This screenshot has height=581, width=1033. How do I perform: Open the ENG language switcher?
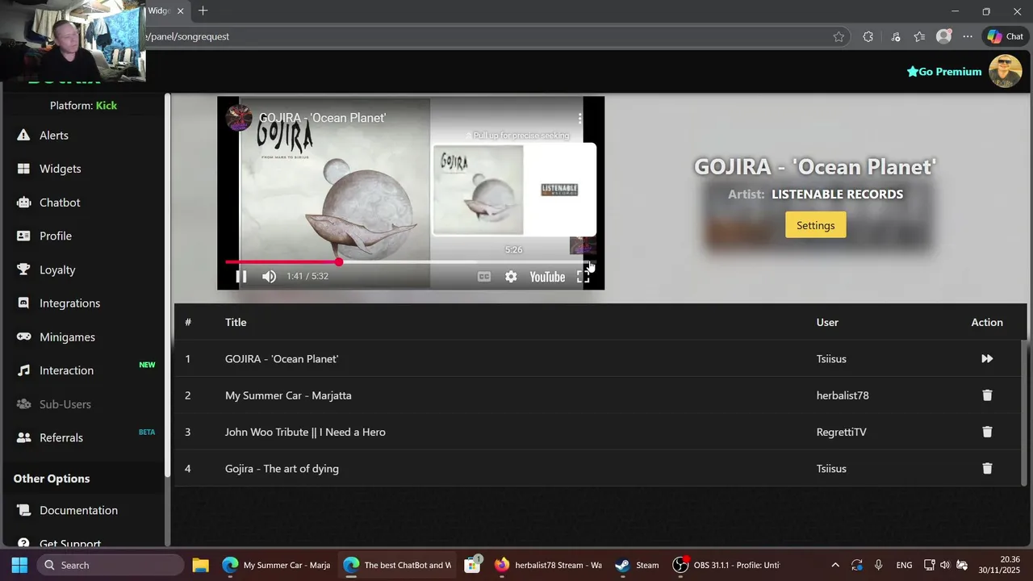904,565
